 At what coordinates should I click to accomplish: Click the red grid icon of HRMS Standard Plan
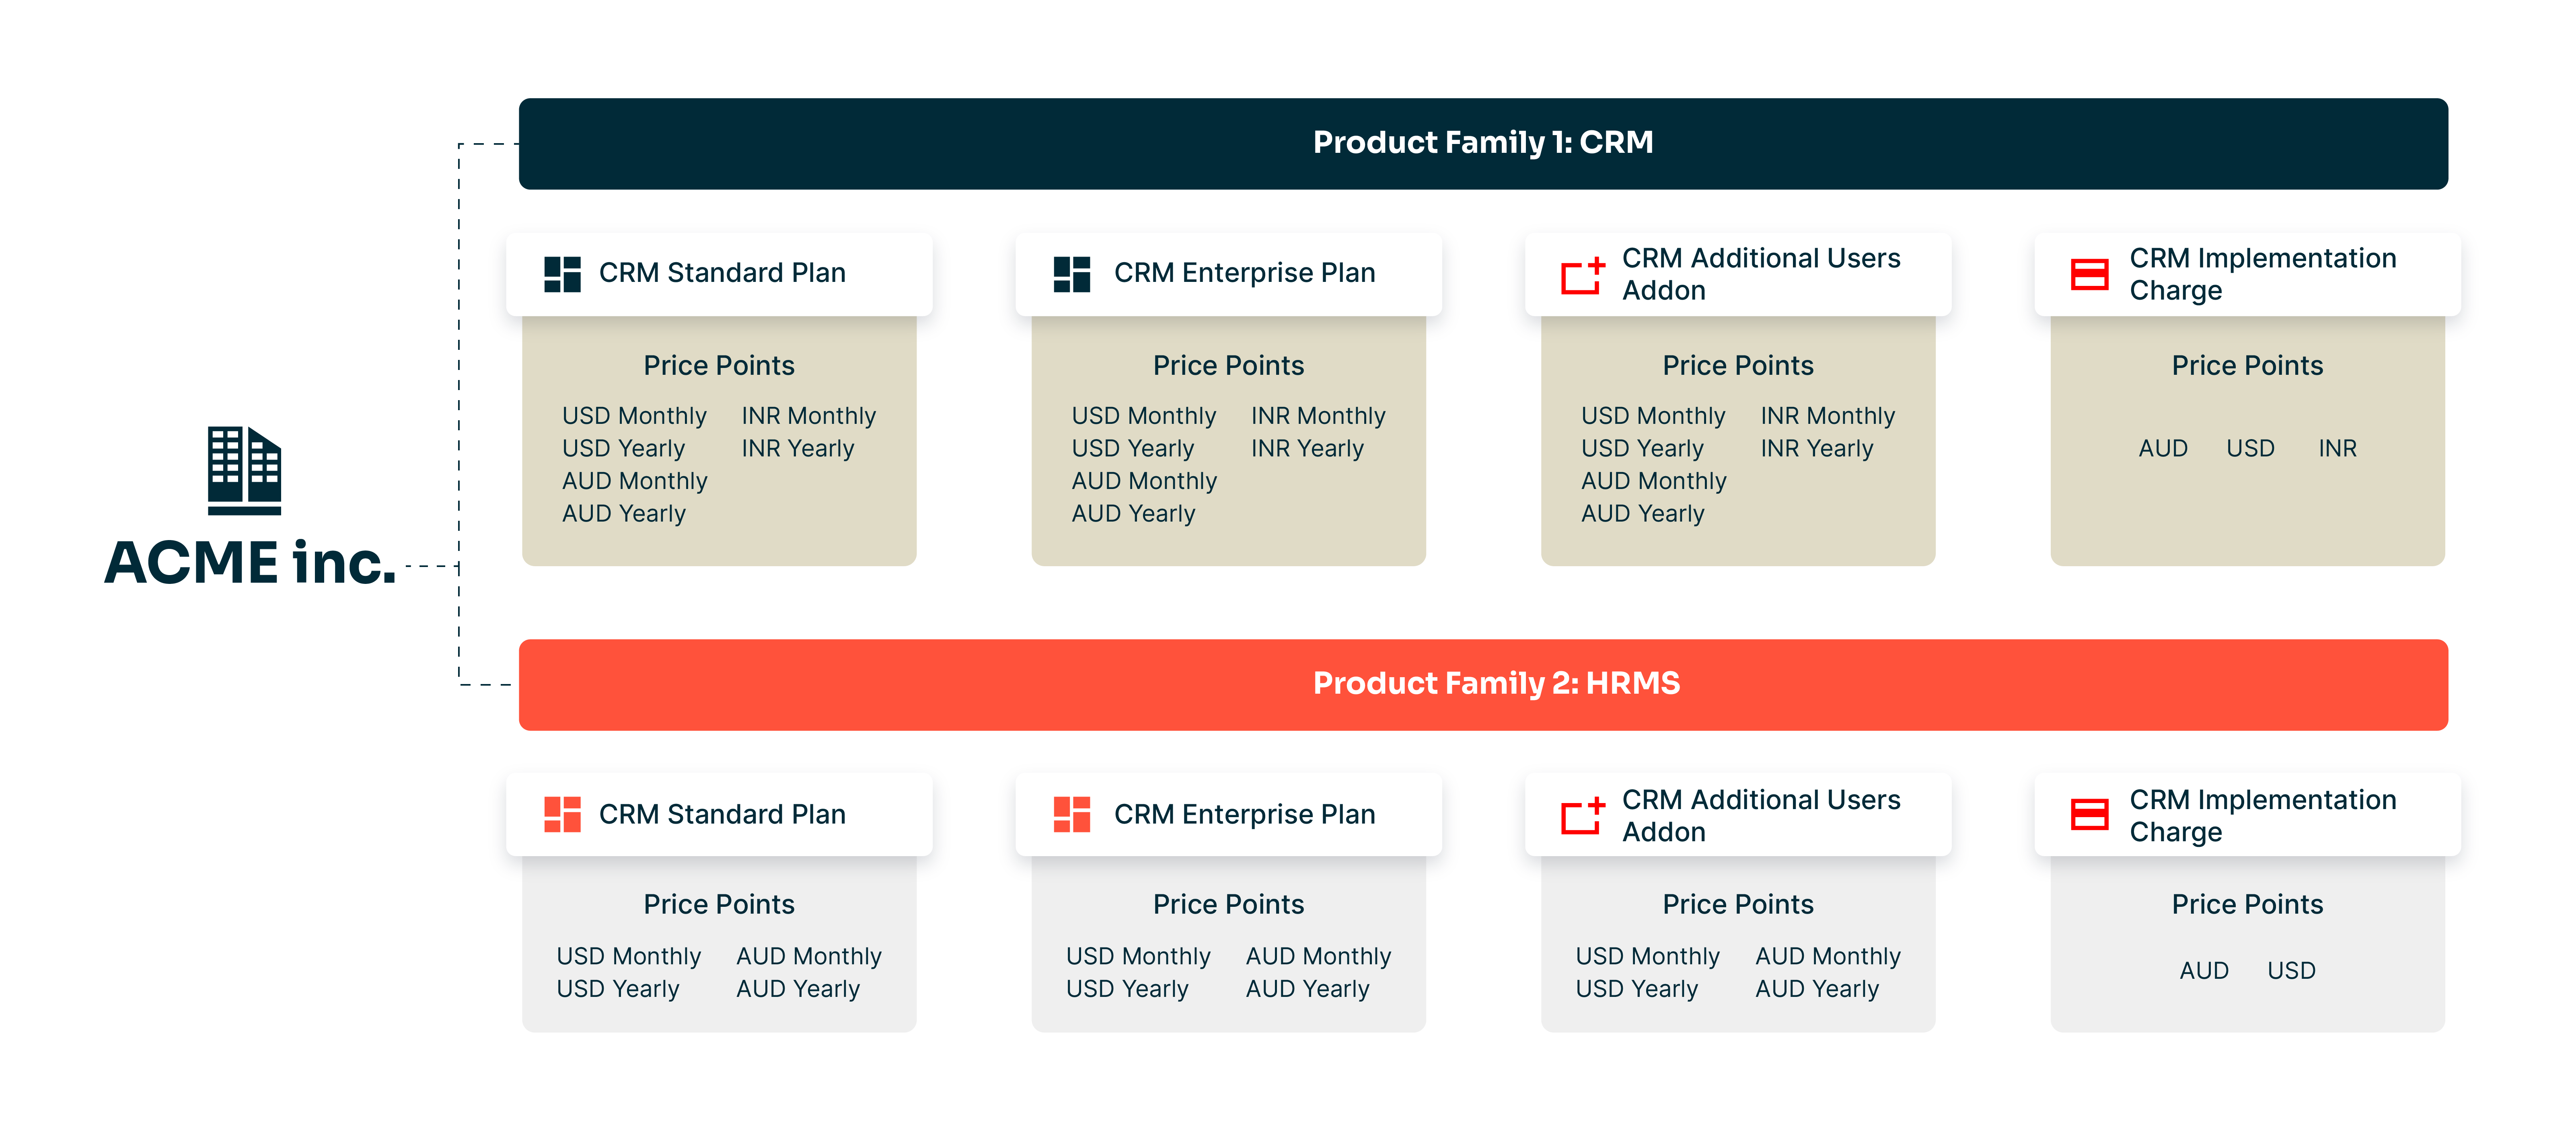coord(562,814)
